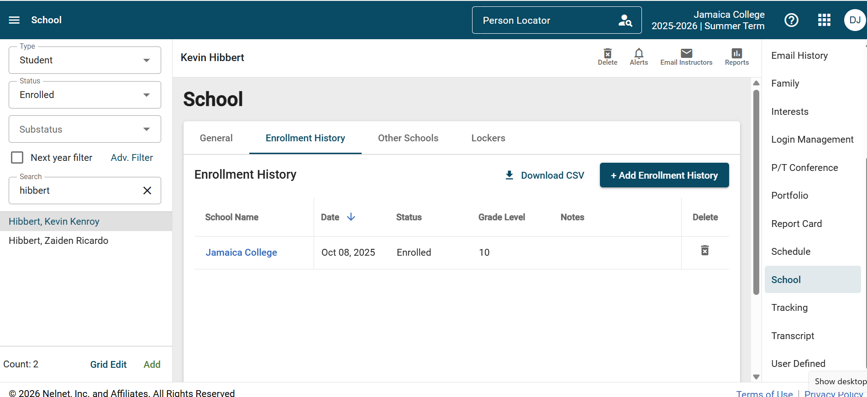Toggle the Next year filter checkbox
The image size is (867, 397).
click(x=17, y=158)
